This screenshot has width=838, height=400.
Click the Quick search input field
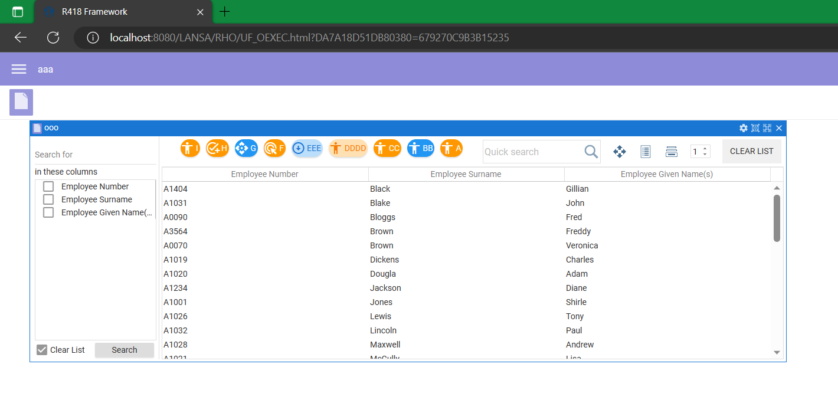coord(533,152)
